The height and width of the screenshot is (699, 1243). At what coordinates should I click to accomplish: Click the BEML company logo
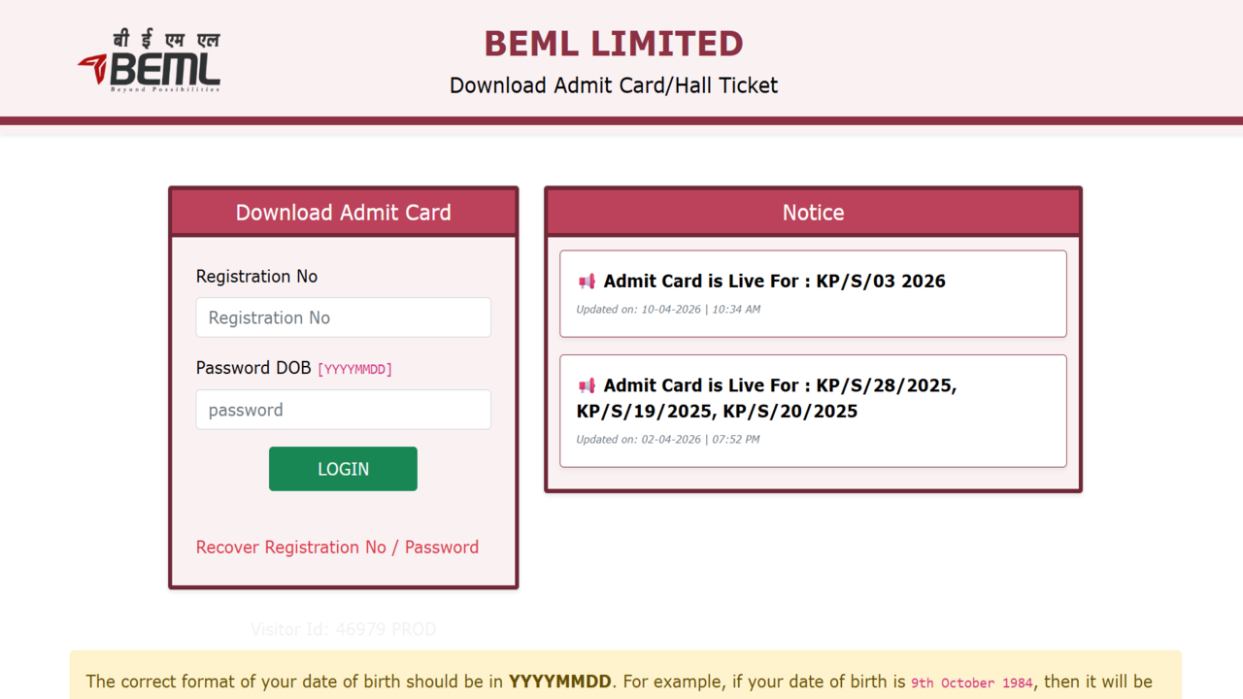coord(148,58)
